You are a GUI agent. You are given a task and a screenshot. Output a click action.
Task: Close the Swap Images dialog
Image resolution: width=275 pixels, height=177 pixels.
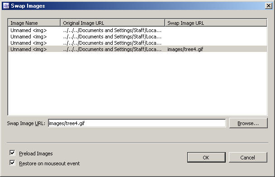[x=269, y=6]
